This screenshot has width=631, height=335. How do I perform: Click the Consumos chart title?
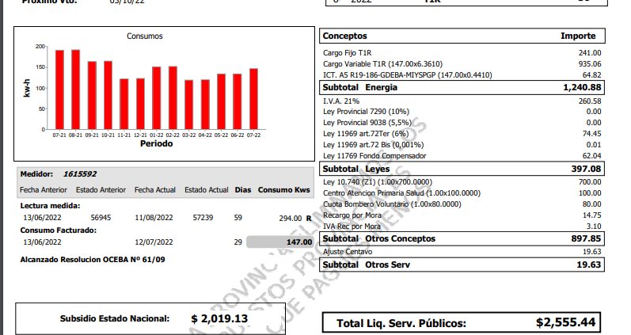[x=145, y=36]
